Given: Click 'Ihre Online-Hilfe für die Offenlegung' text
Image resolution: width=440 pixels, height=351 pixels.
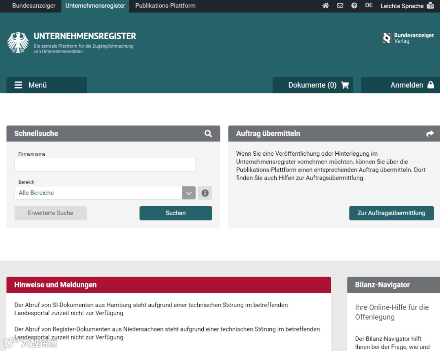Looking at the screenshot, I should (392, 312).
